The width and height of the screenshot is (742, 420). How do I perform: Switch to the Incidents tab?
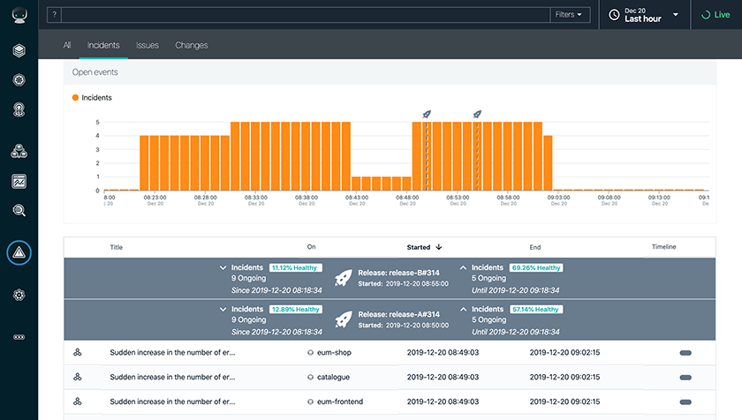pos(103,45)
